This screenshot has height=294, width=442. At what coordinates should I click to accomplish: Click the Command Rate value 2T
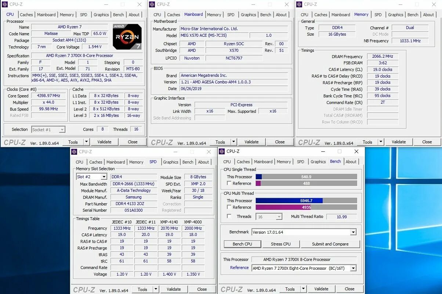click(x=383, y=103)
